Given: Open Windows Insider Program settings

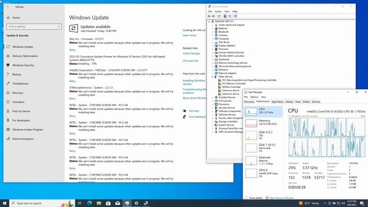Looking at the screenshot, I should [28, 129].
